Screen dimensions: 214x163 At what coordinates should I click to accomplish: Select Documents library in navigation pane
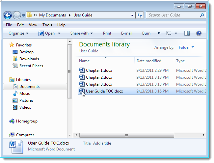35,87
